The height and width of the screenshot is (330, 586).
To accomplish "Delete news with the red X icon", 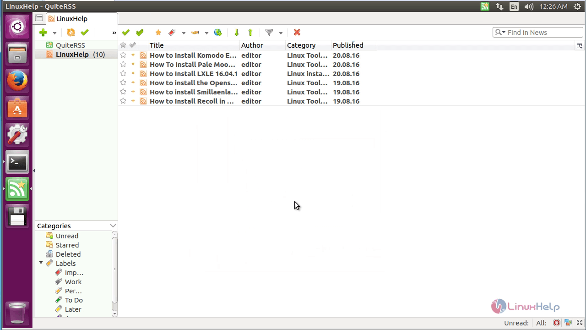I will pos(297,33).
